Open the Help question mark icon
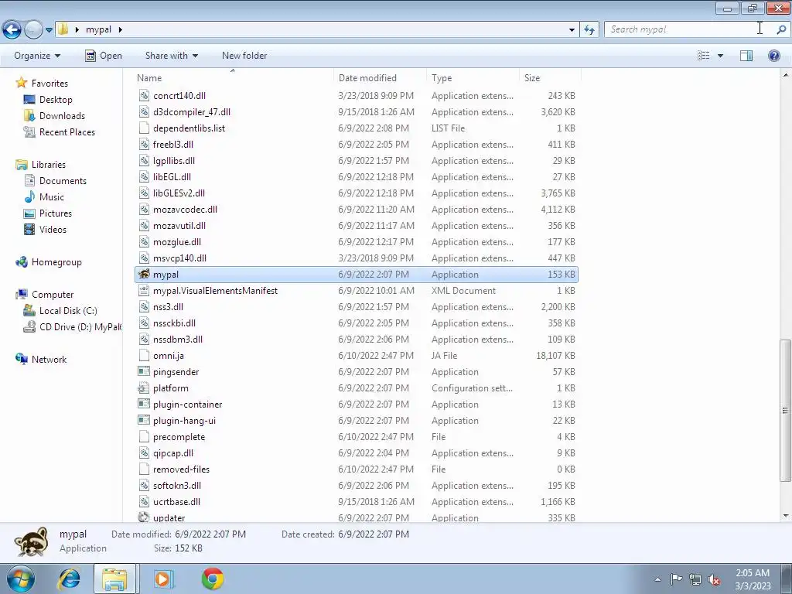Screen dimensions: 792x594 [x=773, y=56]
